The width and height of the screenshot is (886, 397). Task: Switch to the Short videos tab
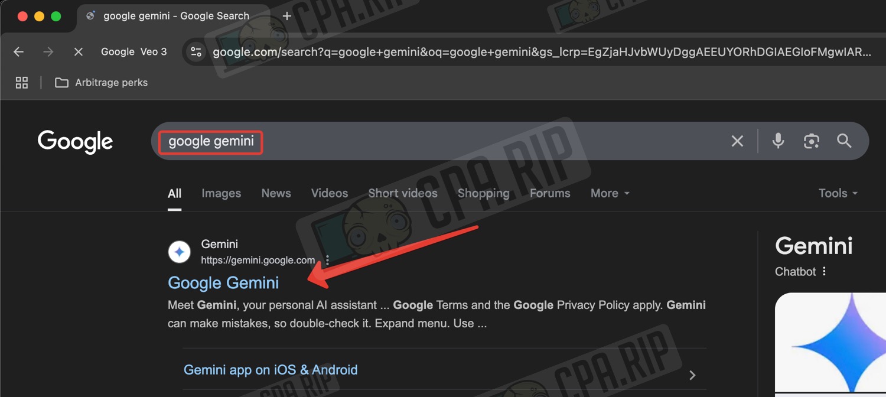pyautogui.click(x=403, y=193)
